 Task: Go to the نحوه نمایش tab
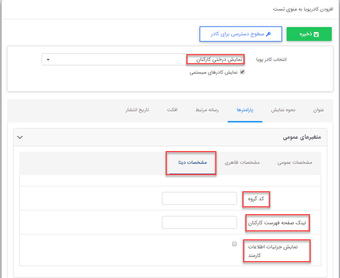pyautogui.click(x=283, y=110)
